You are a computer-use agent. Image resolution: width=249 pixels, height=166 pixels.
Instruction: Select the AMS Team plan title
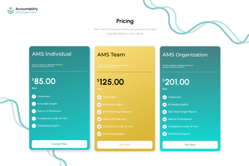(x=111, y=55)
